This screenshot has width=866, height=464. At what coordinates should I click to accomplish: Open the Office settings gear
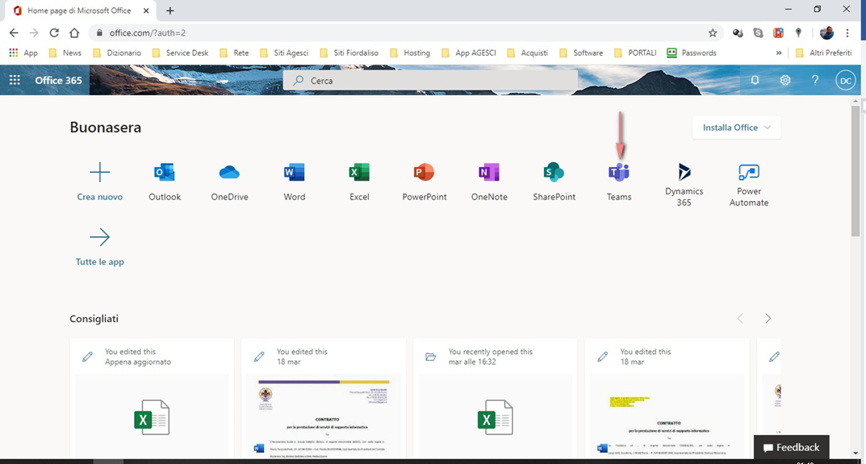coord(784,80)
